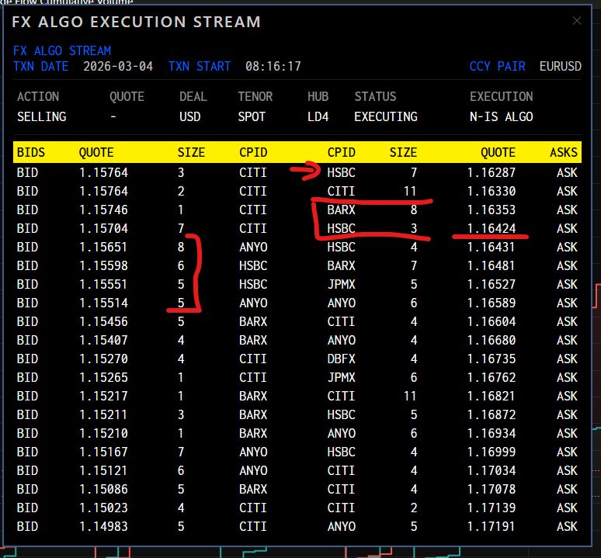
Task: Click the LD4 hub value
Action: pos(318,116)
